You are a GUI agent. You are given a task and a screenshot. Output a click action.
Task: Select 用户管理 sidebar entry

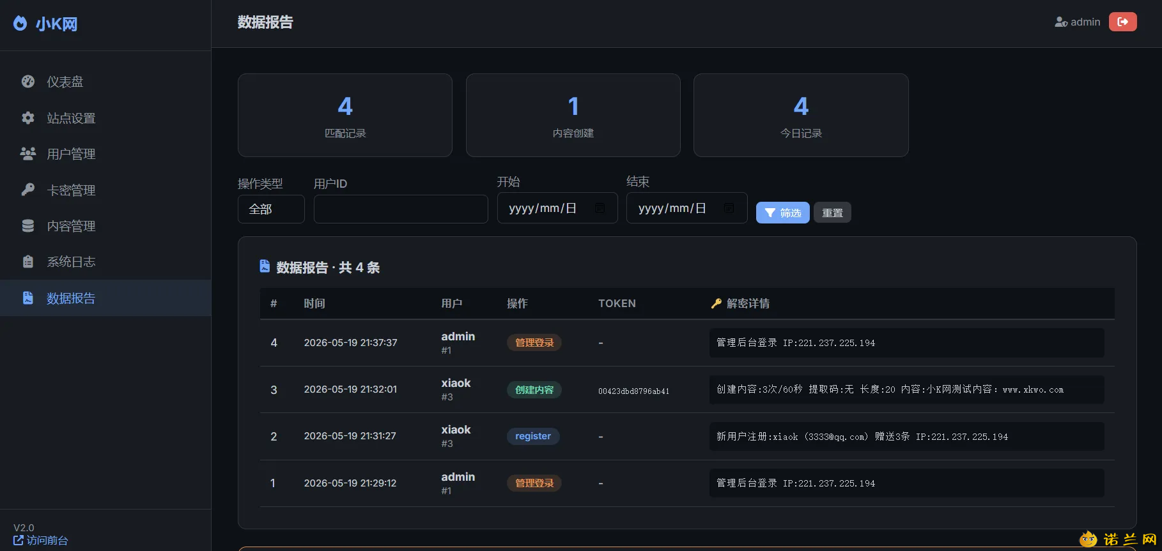105,154
